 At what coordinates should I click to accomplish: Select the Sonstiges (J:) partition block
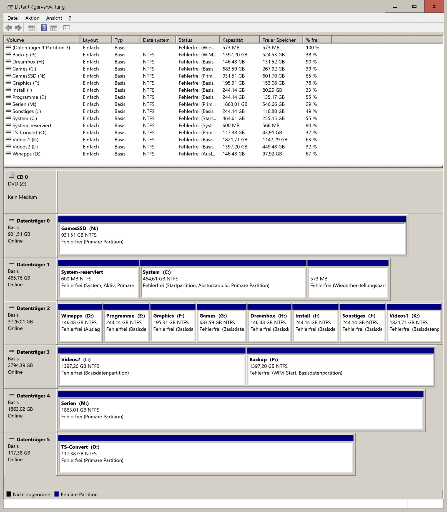(x=362, y=323)
